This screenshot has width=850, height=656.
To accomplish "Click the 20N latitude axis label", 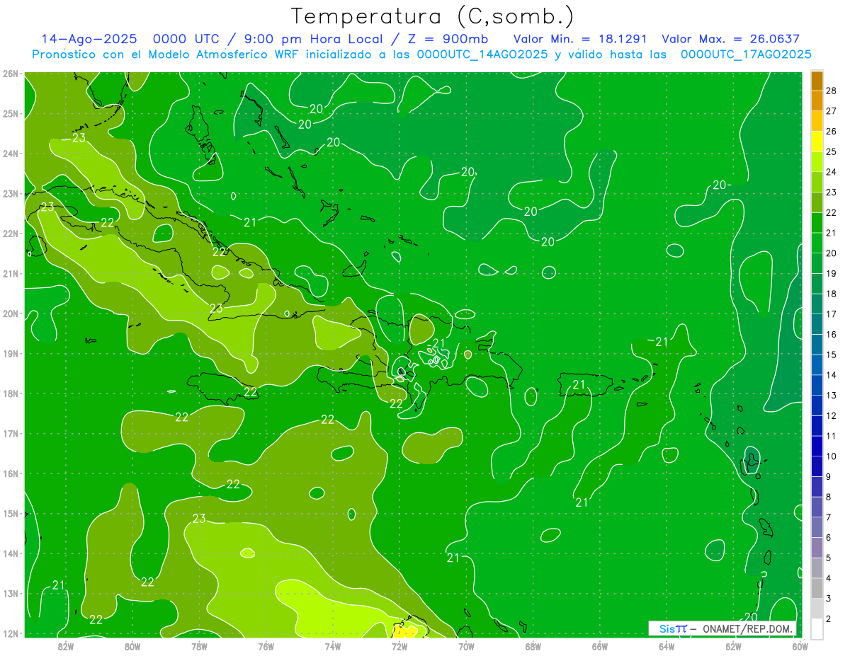I will 11,313.
